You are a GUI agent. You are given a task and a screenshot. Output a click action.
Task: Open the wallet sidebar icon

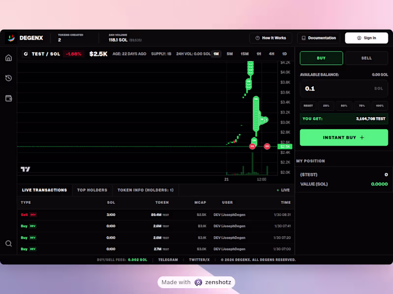tap(8, 98)
